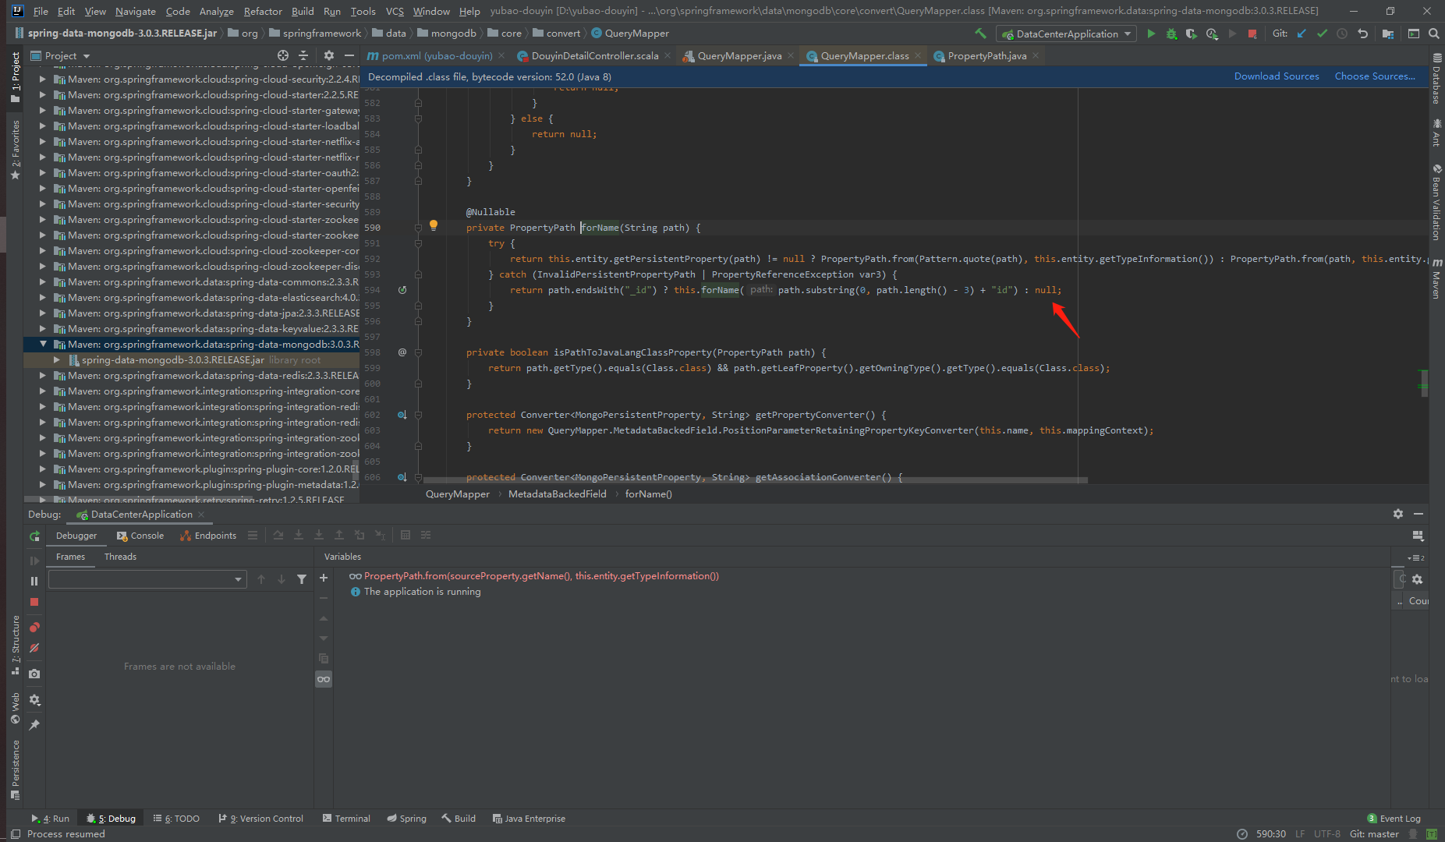Run with coverage shield icon
The width and height of the screenshot is (1445, 842).
pyautogui.click(x=1191, y=34)
